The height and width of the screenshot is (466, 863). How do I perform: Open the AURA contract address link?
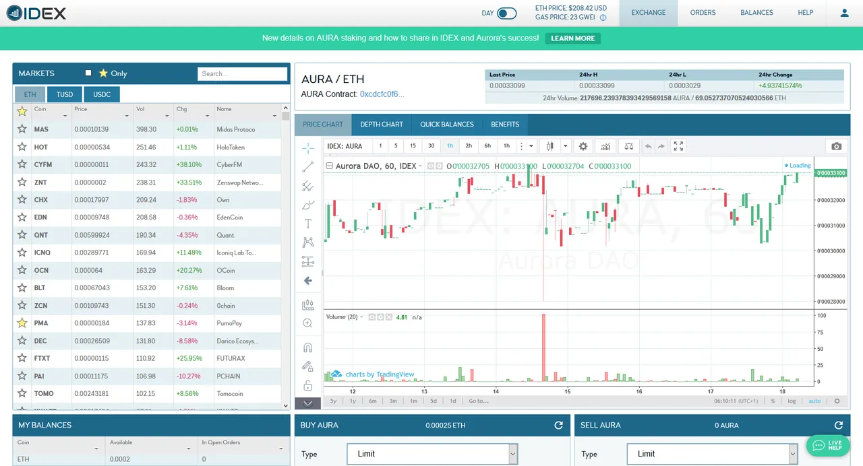click(382, 94)
